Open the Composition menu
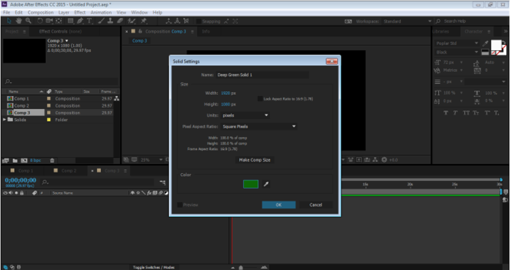This screenshot has height=270, width=510. [x=41, y=12]
